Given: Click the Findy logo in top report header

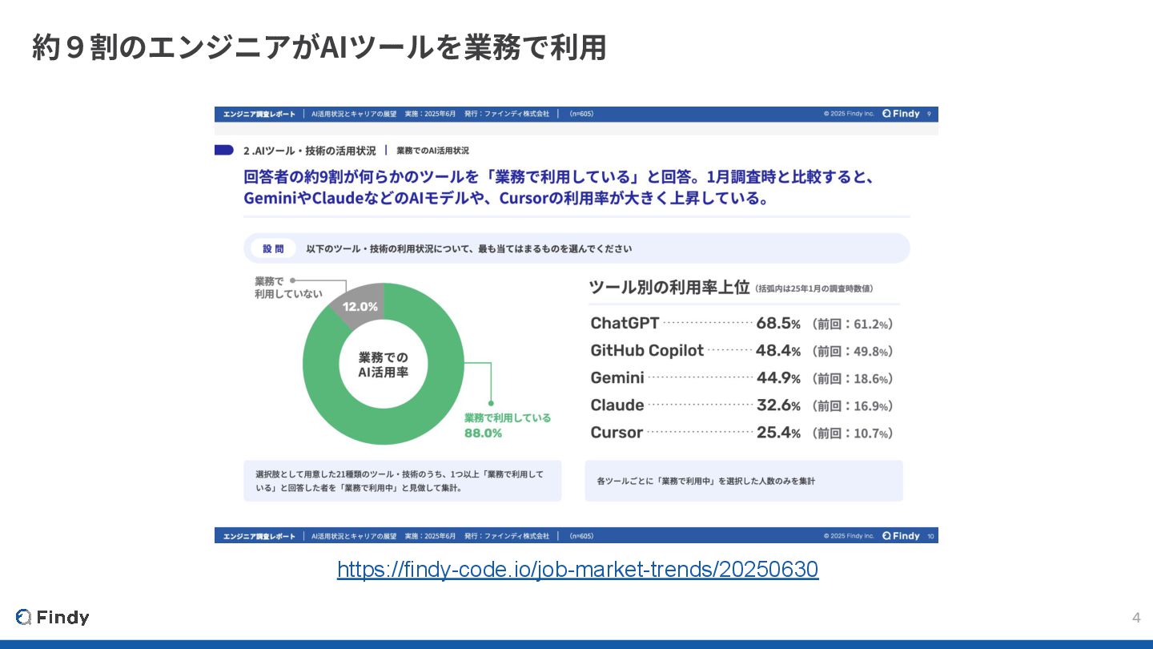Looking at the screenshot, I should click(901, 114).
